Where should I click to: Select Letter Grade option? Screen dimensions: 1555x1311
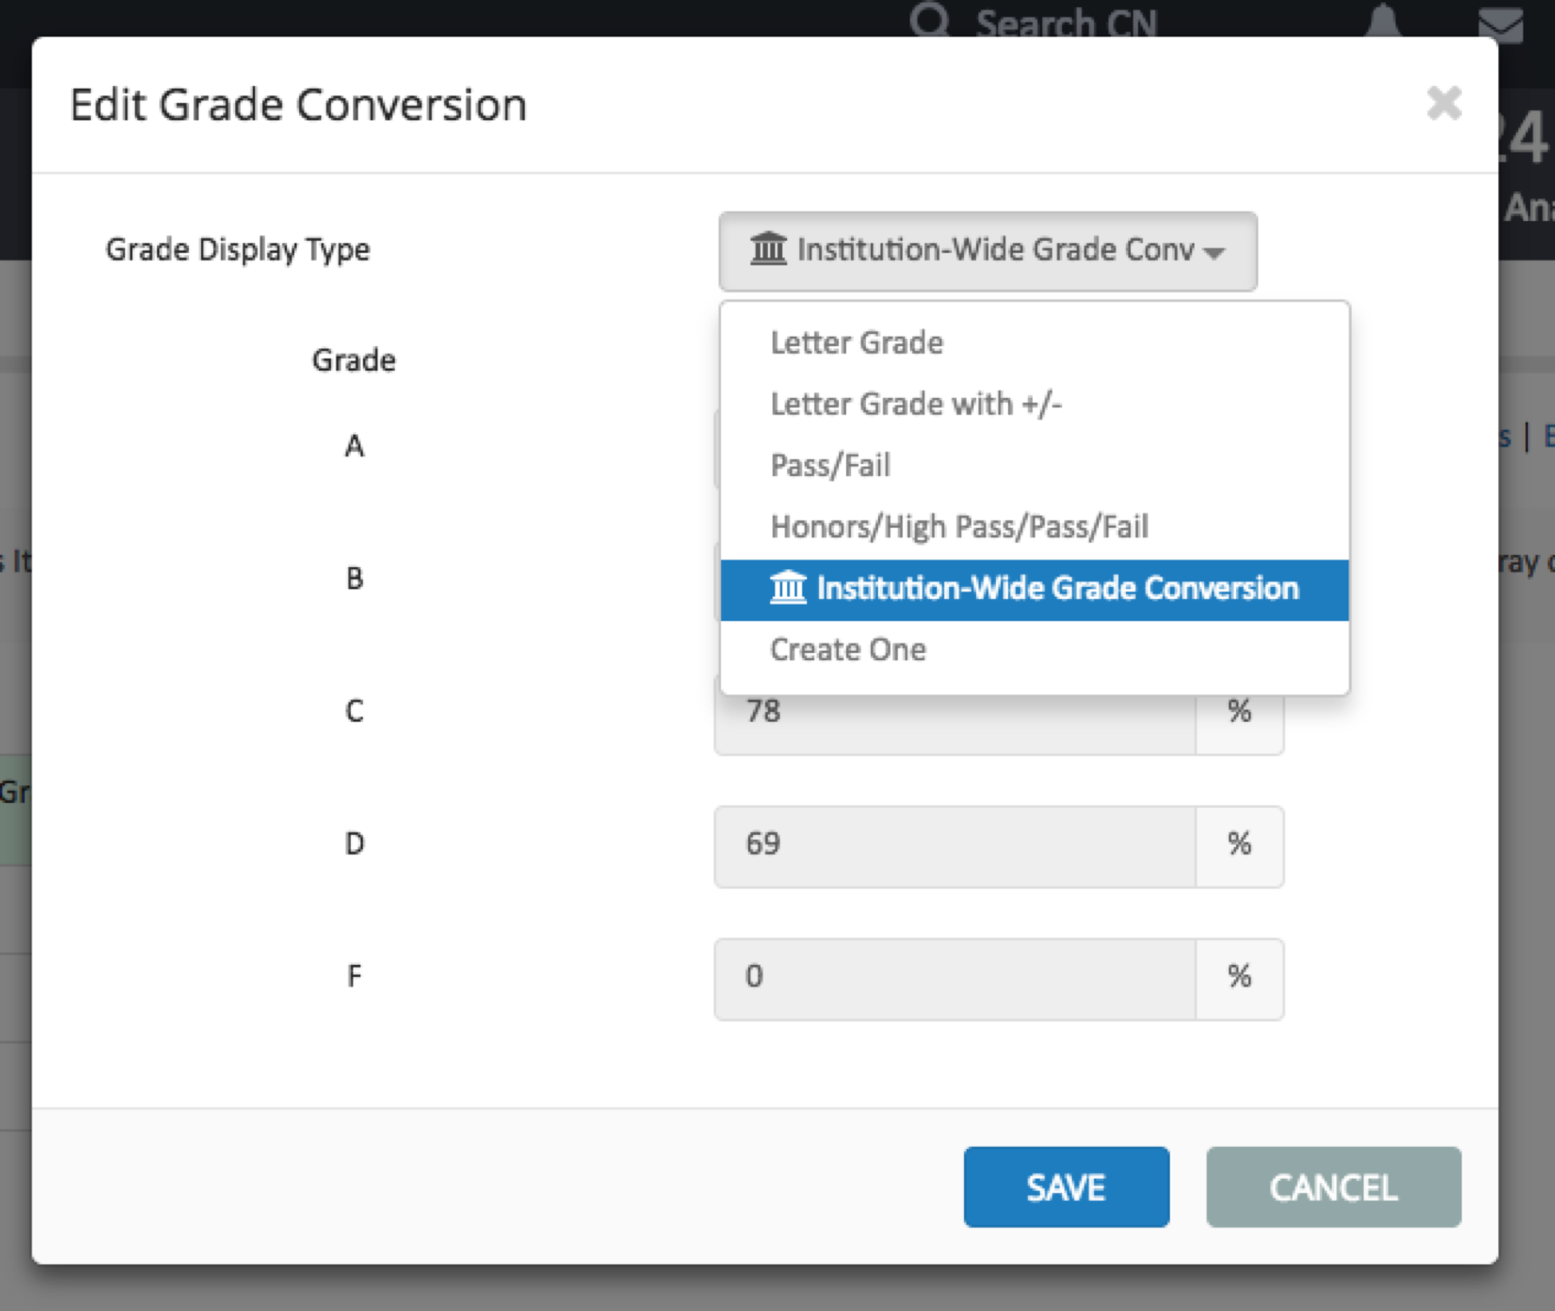pos(1034,343)
